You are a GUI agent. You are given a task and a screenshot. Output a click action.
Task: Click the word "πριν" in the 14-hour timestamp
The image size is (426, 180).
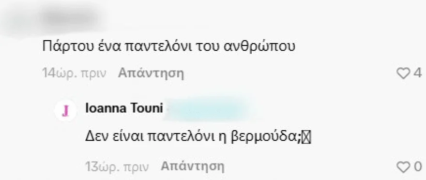93,74
